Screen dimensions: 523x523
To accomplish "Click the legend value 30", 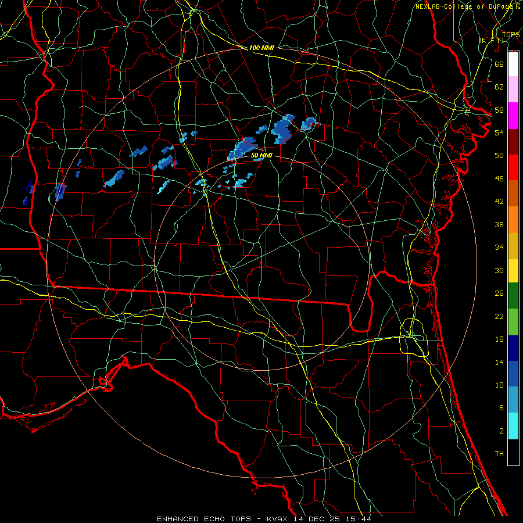I will pyautogui.click(x=499, y=270).
